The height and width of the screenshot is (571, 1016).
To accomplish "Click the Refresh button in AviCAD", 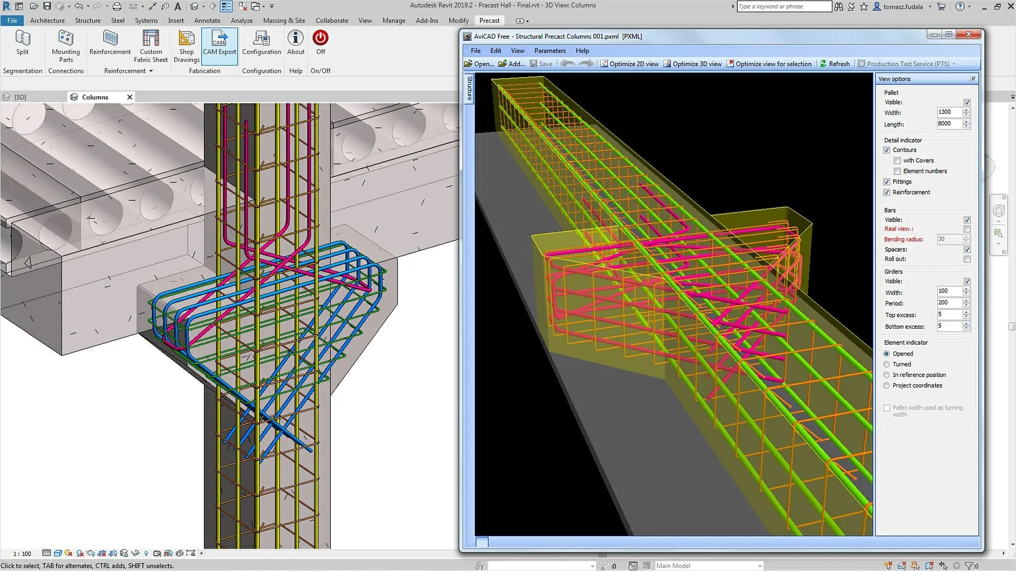I will click(x=834, y=64).
